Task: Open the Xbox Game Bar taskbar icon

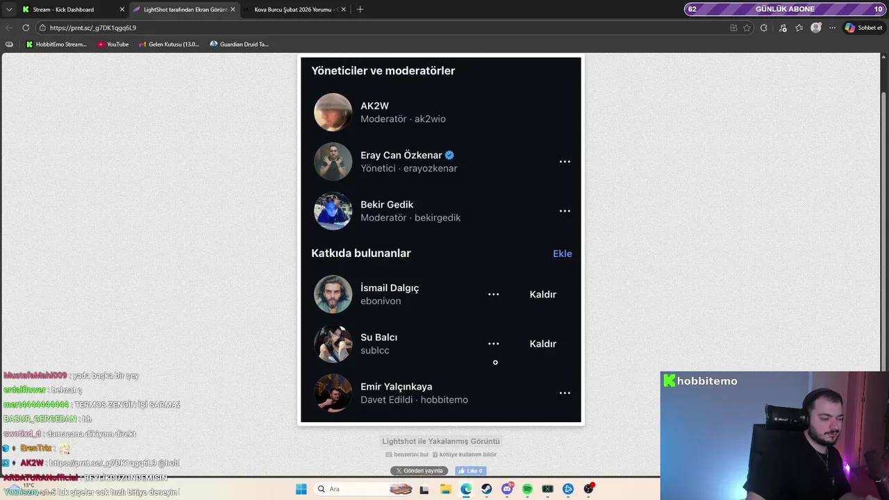Action: 548,489
